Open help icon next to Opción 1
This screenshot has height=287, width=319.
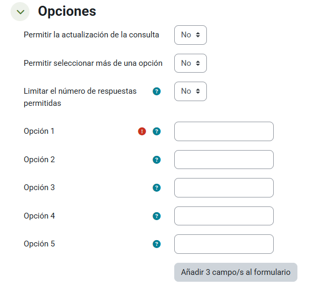(x=156, y=132)
